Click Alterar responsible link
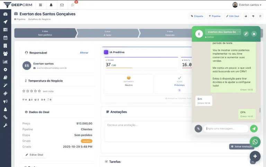Viewport: 266px width, 167px height. coord(84,53)
